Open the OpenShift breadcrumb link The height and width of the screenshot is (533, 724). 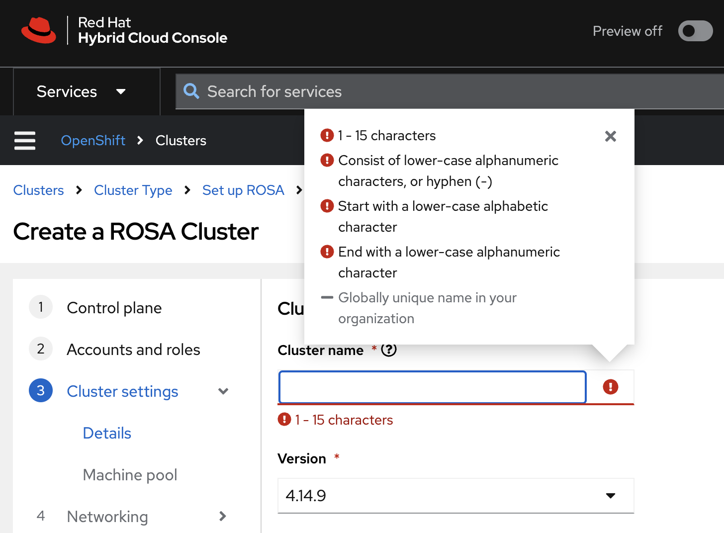click(x=93, y=141)
